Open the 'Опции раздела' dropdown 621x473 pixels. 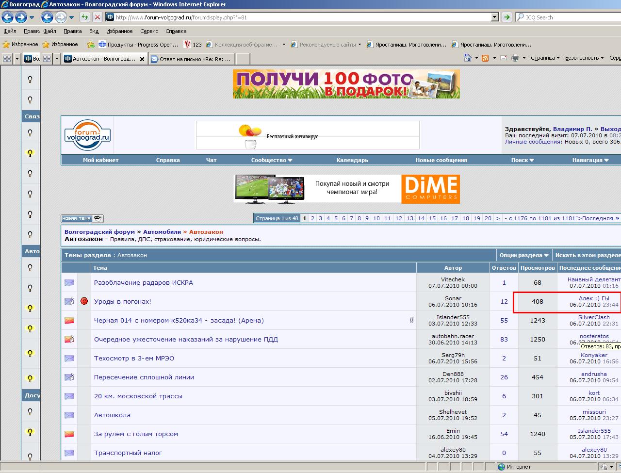(x=523, y=255)
